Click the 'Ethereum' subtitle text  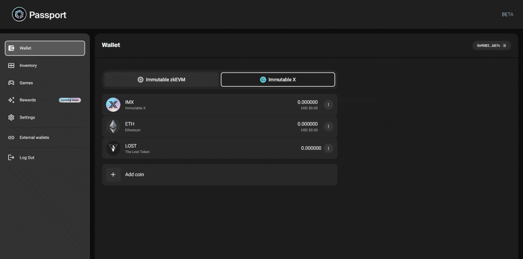[x=133, y=130]
